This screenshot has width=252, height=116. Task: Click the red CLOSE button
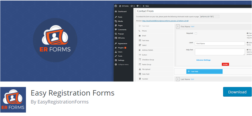coord(225,64)
